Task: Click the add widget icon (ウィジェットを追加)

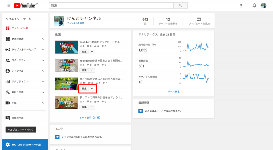Action: (x=199, y=19)
